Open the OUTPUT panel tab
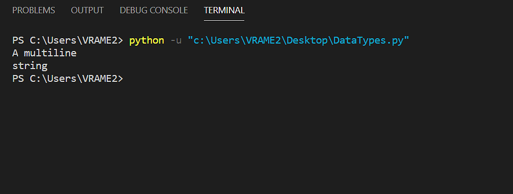 87,11
